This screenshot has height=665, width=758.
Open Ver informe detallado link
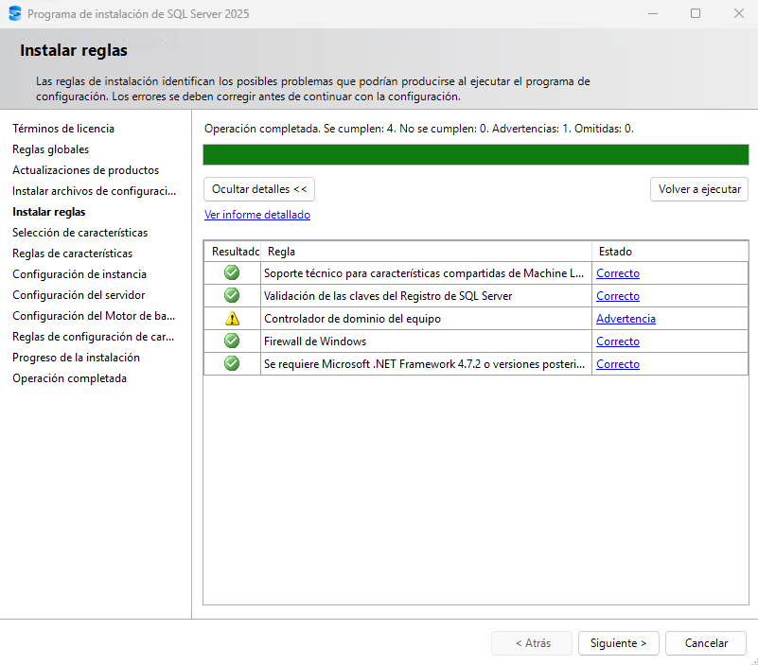(x=257, y=215)
